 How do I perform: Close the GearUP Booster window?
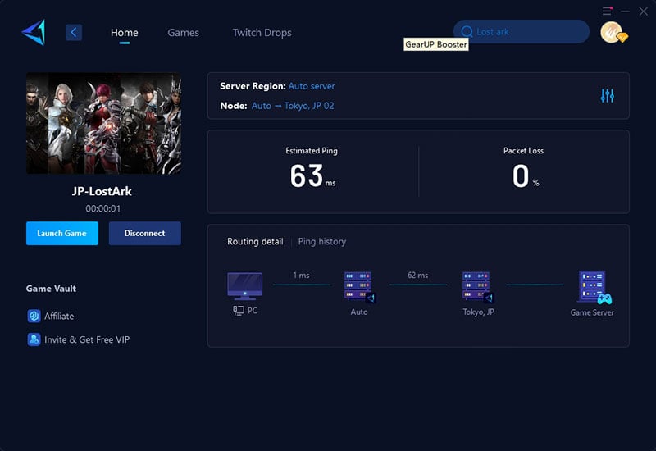pyautogui.click(x=644, y=11)
